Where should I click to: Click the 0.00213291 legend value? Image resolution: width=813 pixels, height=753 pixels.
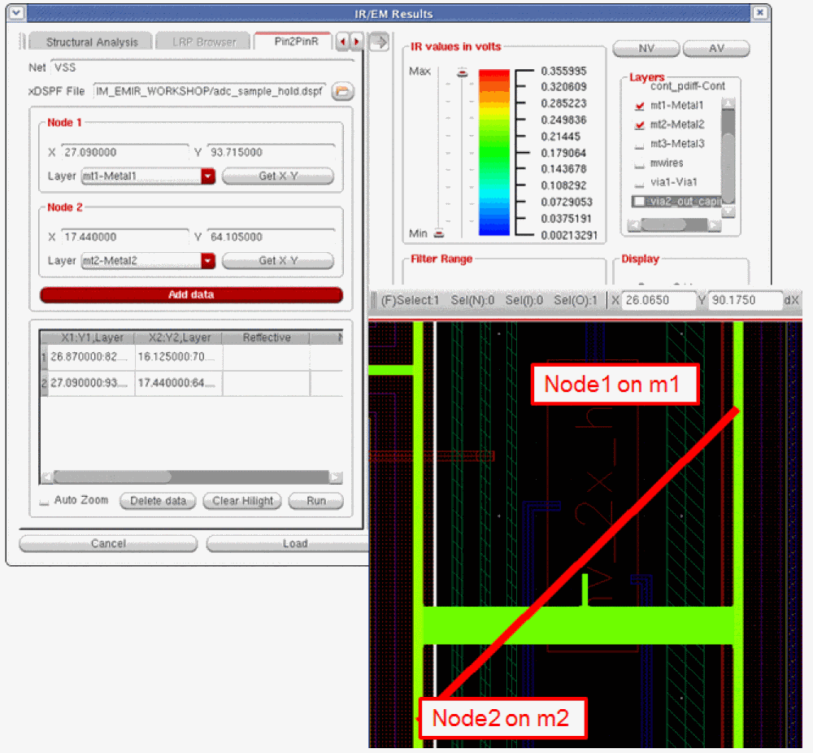(x=569, y=236)
